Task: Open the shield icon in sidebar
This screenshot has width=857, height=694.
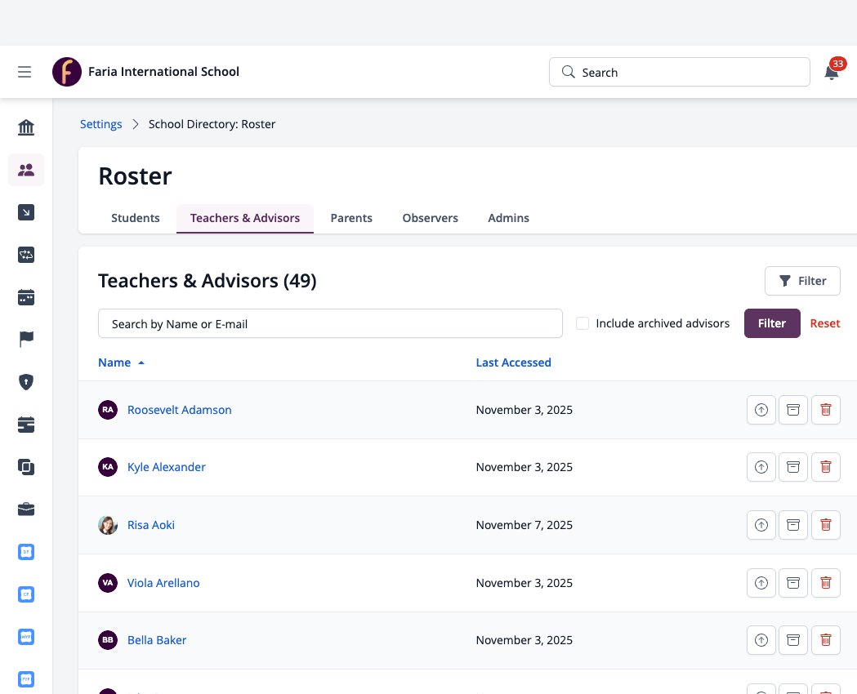Action: [26, 381]
